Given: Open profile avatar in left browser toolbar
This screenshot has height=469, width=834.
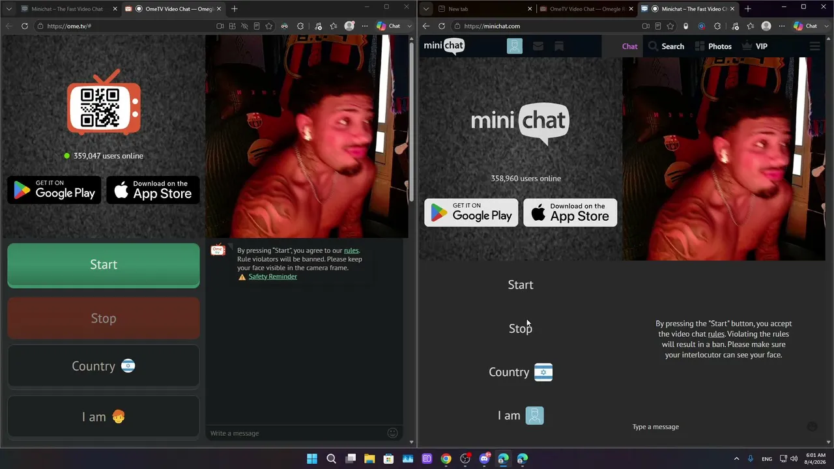Looking at the screenshot, I should pos(349,26).
